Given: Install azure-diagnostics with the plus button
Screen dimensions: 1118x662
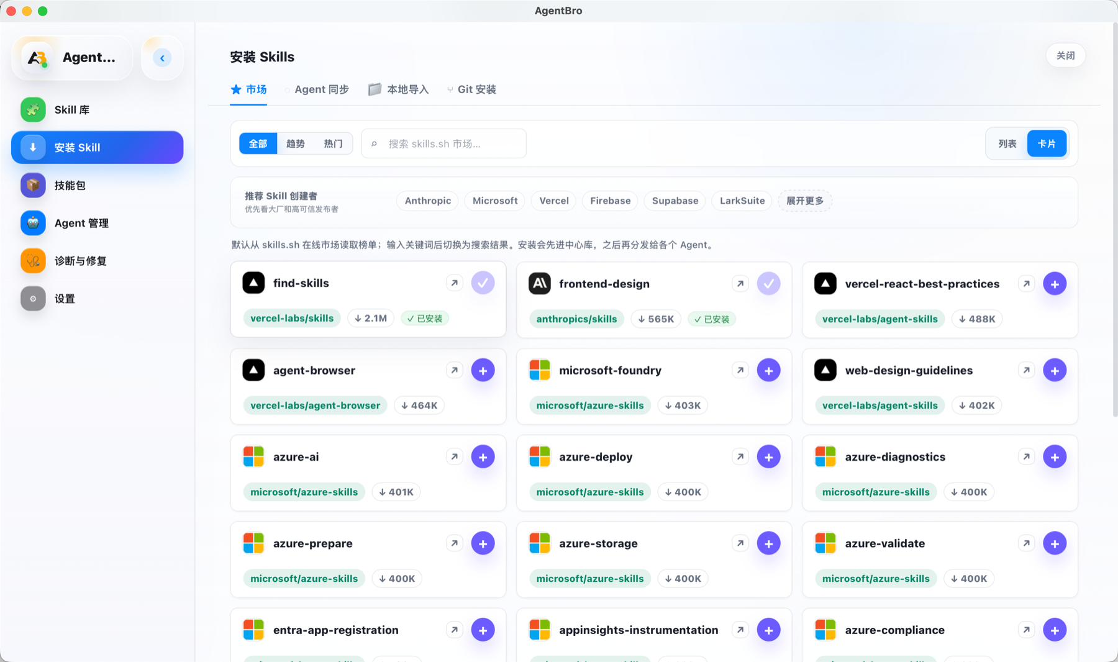Looking at the screenshot, I should point(1055,456).
